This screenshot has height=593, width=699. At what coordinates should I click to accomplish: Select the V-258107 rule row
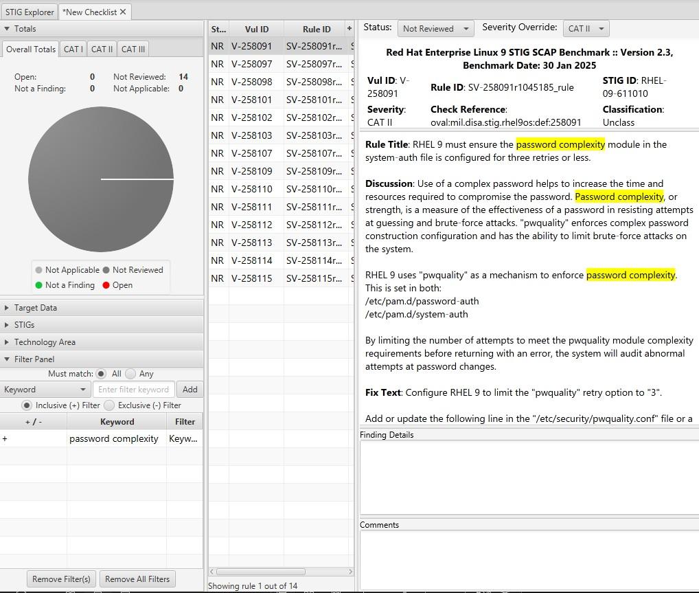[282, 153]
